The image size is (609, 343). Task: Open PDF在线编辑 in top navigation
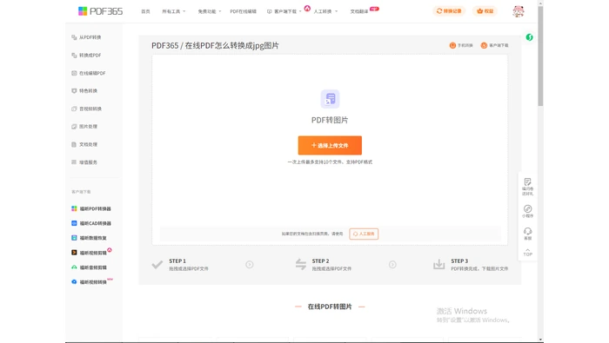point(243,11)
